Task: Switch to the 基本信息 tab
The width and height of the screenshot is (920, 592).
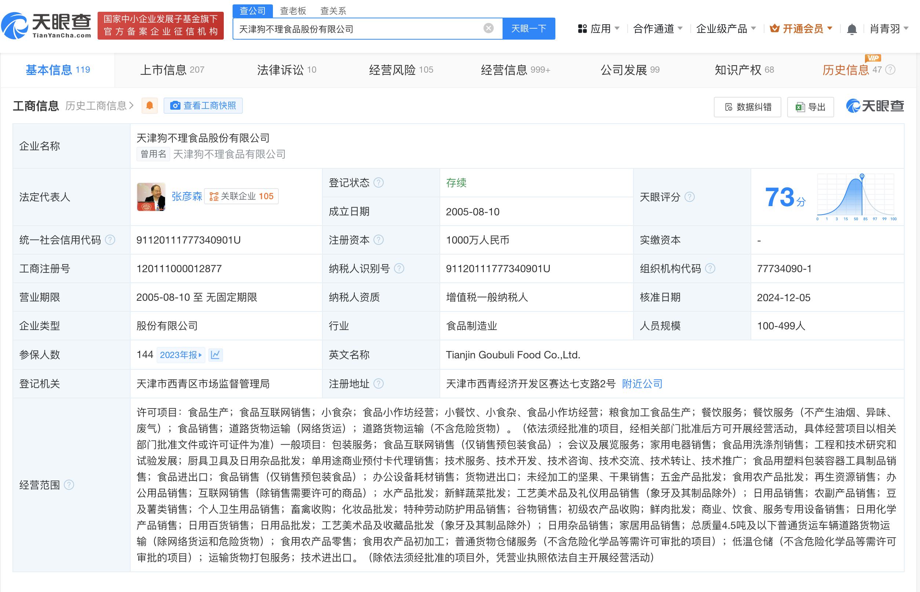Action: pos(58,70)
